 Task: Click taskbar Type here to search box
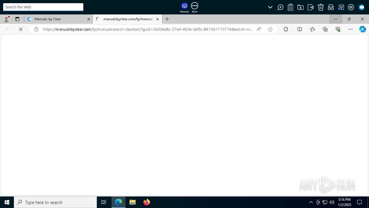tap(55, 202)
